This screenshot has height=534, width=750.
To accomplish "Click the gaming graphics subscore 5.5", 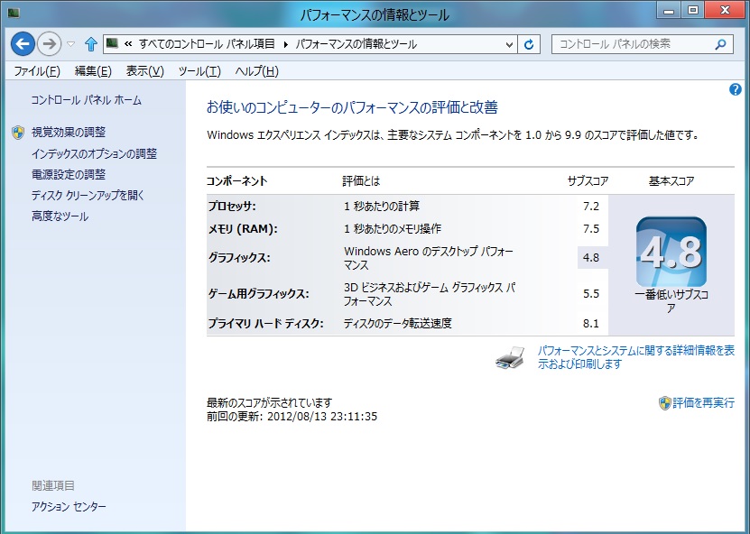I will tap(591, 293).
